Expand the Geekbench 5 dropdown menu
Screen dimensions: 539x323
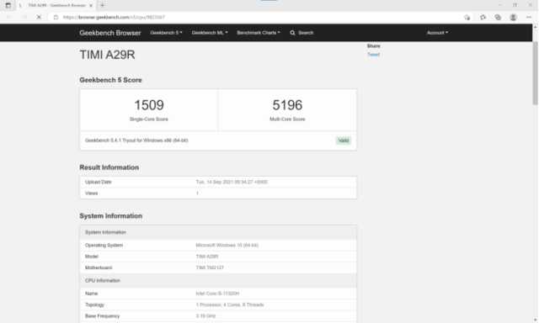click(x=166, y=33)
